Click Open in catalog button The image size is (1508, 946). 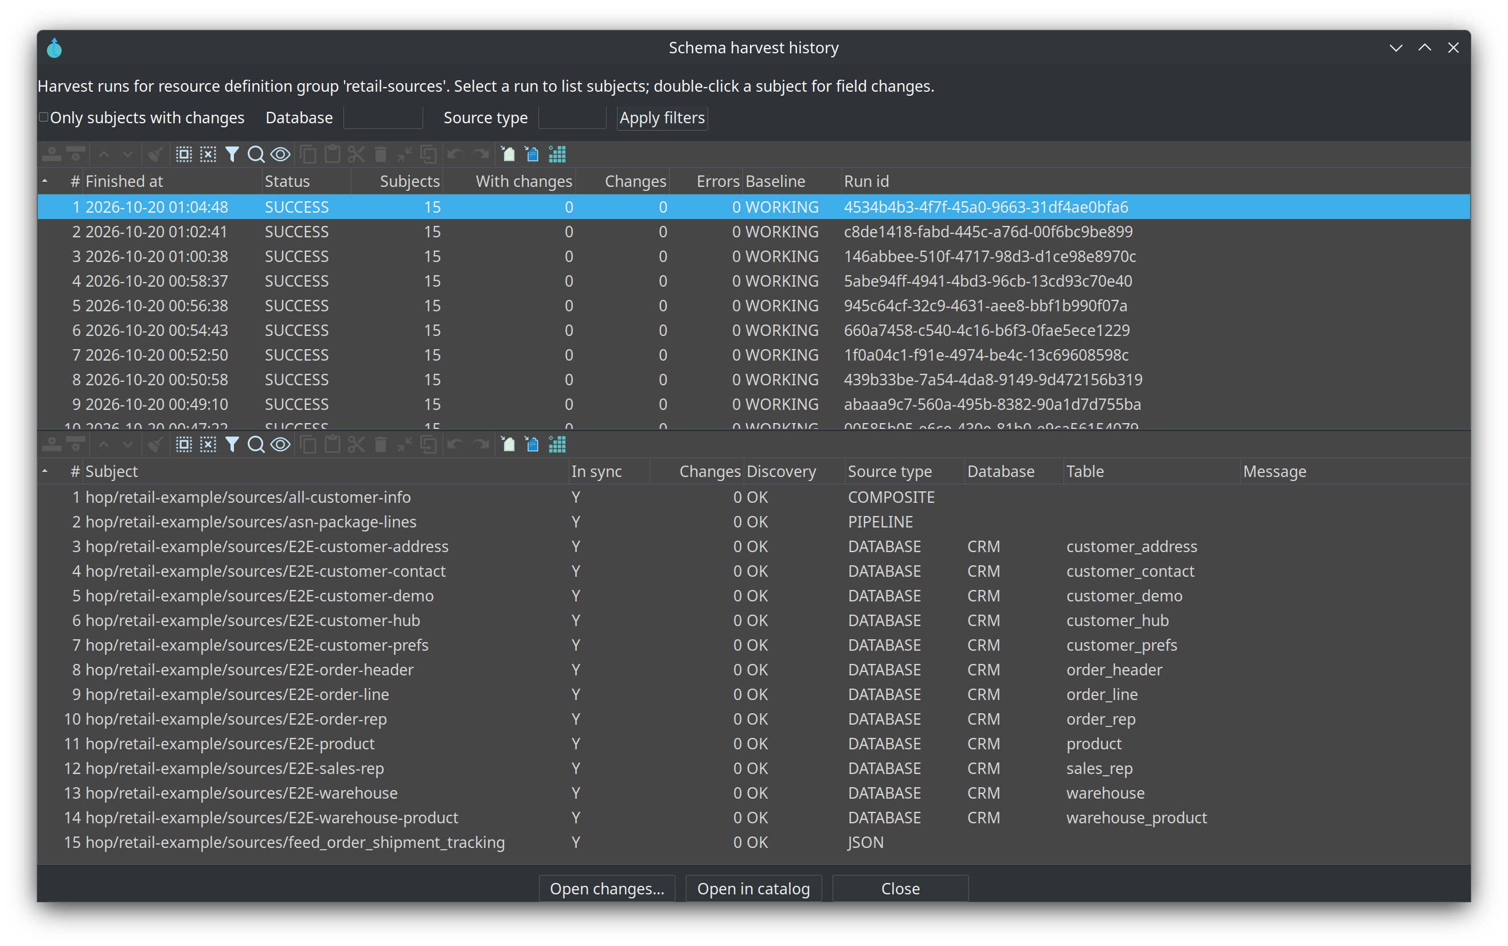[753, 889]
